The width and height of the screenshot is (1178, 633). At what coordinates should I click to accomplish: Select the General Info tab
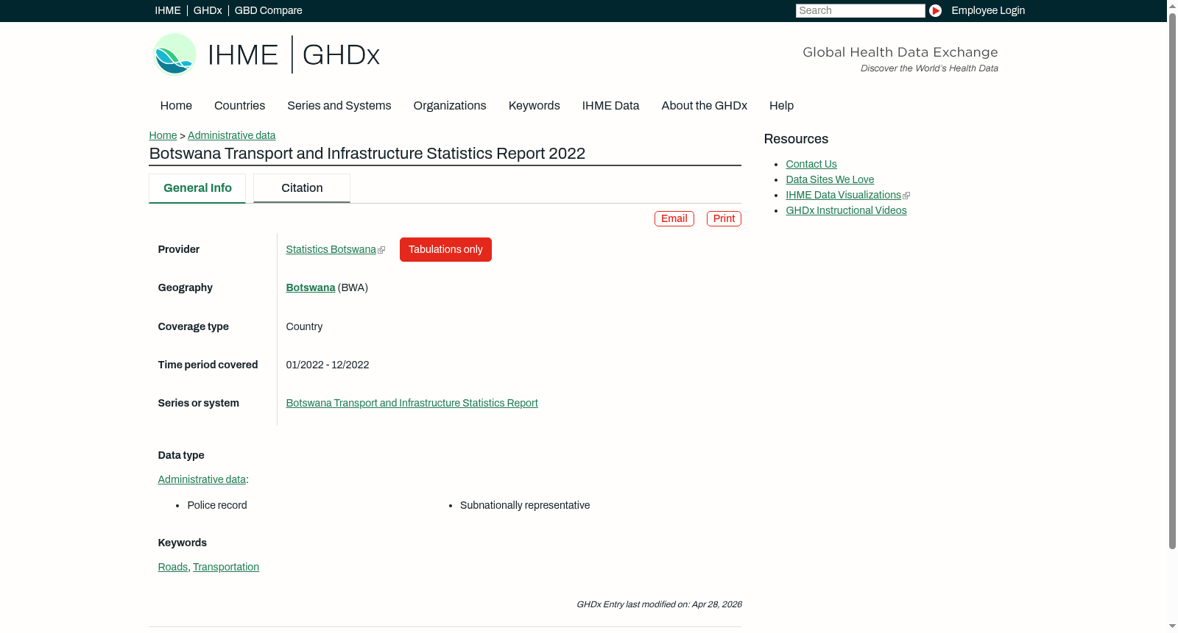197,188
